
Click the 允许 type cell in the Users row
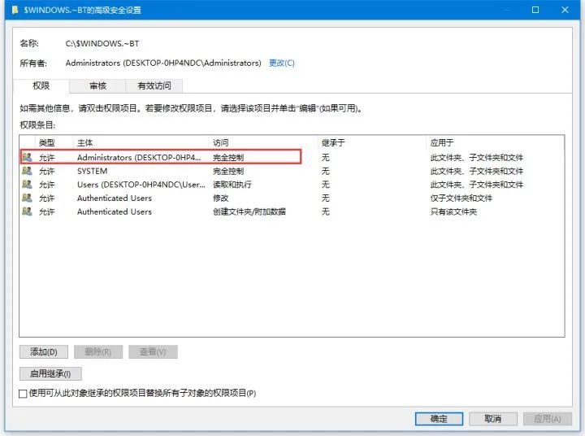[47, 185]
